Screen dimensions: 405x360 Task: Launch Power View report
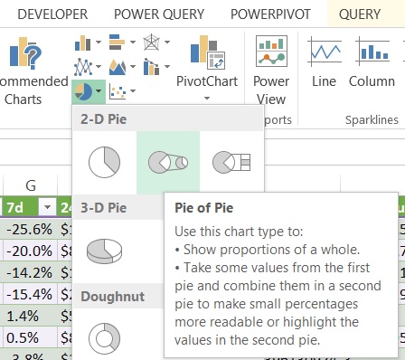pos(271,70)
